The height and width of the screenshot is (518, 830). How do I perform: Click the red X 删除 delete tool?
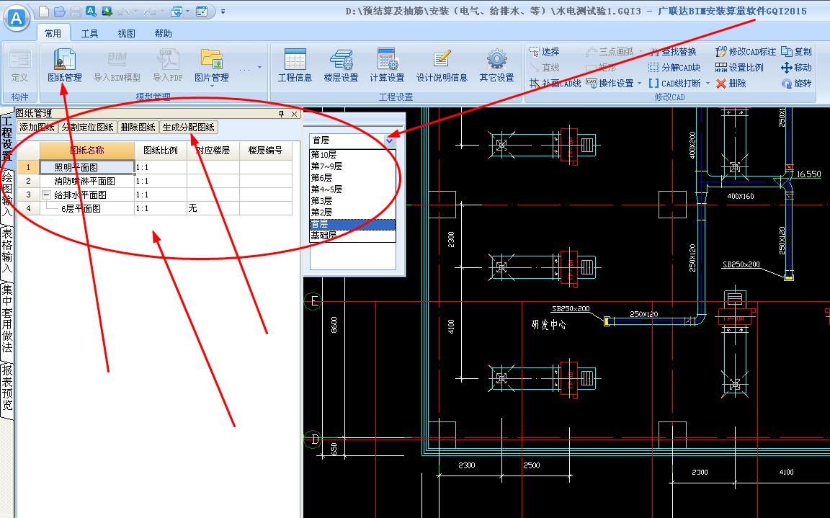[x=731, y=83]
